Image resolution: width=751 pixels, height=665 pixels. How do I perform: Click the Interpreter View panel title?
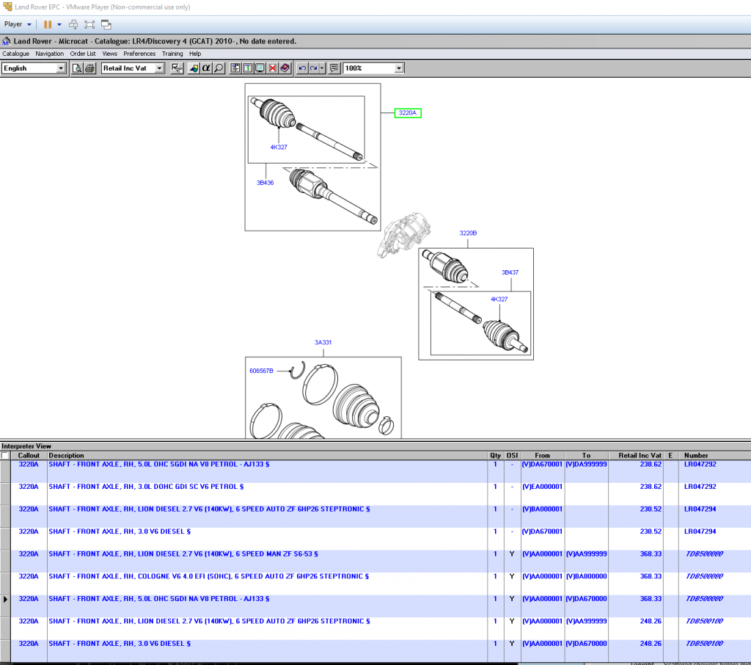point(26,446)
